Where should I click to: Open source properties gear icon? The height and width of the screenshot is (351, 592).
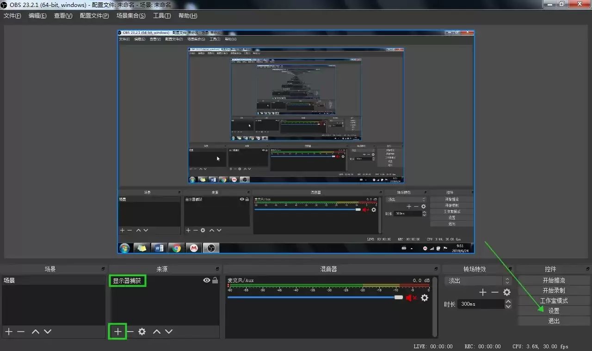coord(142,332)
